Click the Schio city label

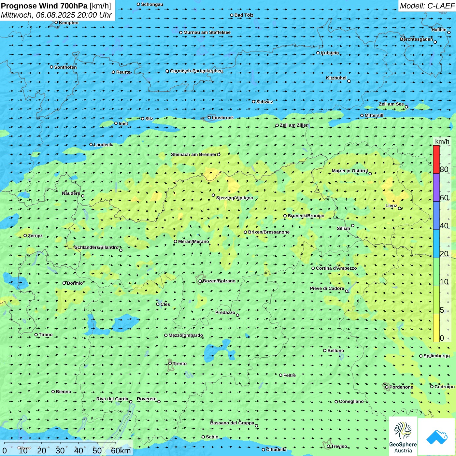pyautogui.click(x=212, y=437)
